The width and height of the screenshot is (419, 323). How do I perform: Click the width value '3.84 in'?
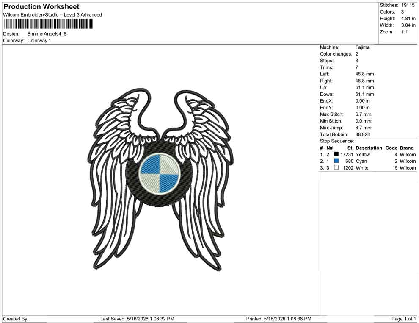(x=408, y=25)
